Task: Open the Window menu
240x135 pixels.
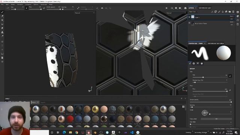Action: [20, 4]
